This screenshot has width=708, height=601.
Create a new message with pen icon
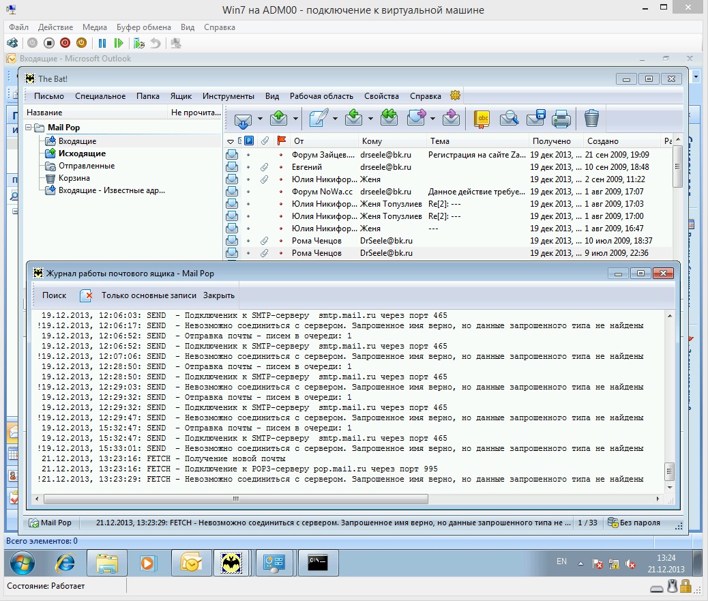pyautogui.click(x=319, y=119)
